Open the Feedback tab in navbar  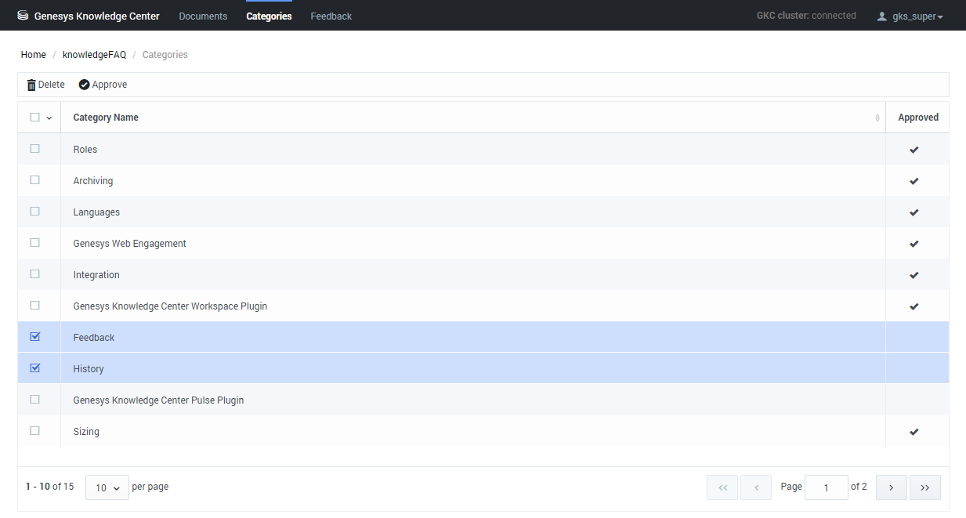(331, 16)
